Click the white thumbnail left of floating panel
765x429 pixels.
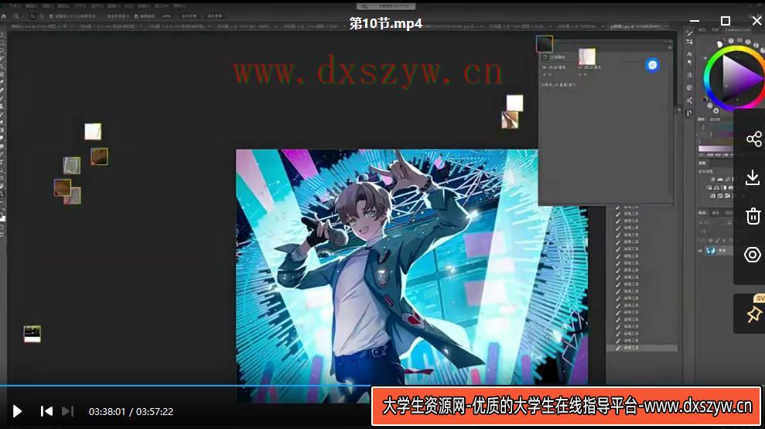pyautogui.click(x=514, y=103)
